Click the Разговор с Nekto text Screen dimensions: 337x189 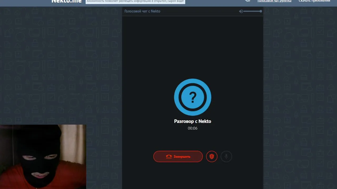pos(192,121)
